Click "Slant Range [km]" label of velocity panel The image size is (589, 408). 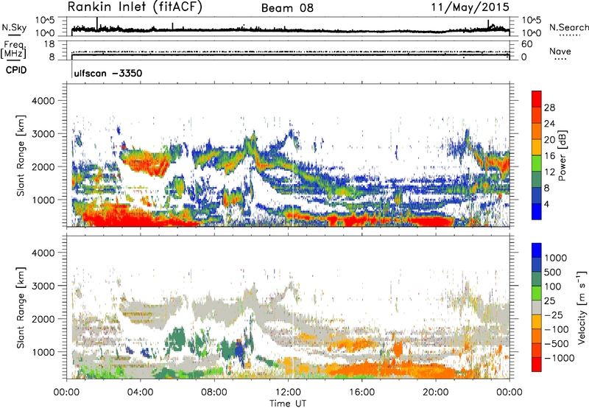point(21,307)
